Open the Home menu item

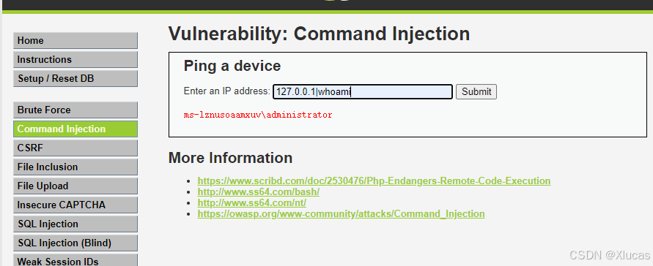(75, 41)
